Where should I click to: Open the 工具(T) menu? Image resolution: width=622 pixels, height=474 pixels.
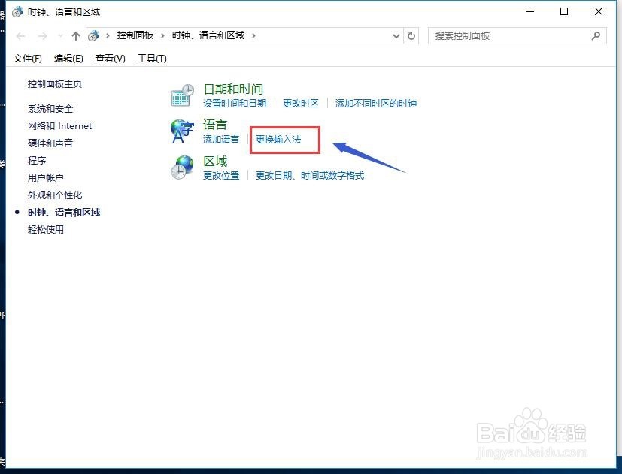(152, 58)
